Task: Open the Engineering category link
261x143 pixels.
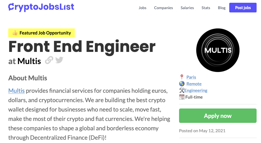Action: tap(196, 90)
